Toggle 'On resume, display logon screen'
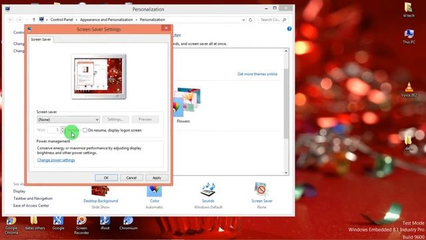This screenshot has height=240, width=426. 85,131
